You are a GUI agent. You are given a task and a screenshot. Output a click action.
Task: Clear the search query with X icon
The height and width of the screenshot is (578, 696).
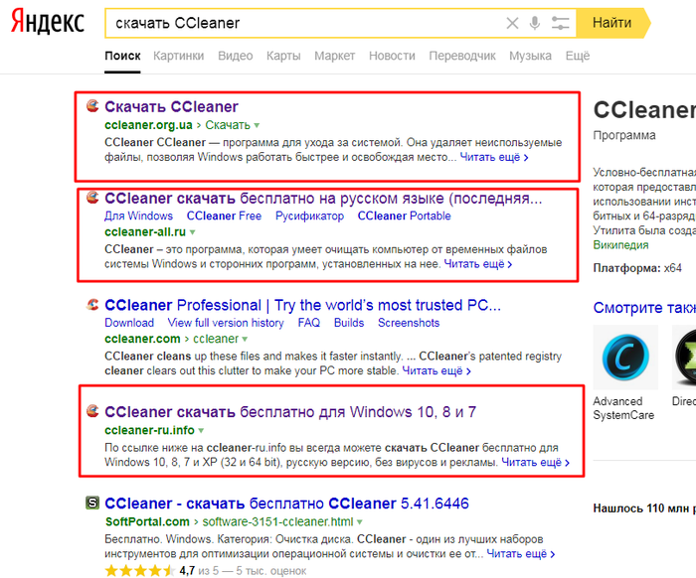pos(512,23)
